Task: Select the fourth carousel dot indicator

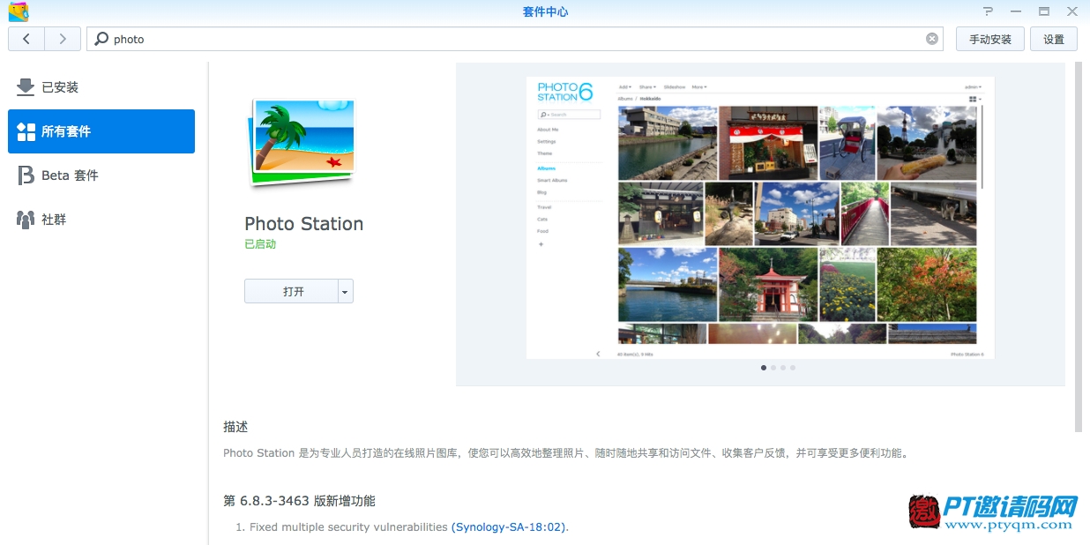Action: coord(793,368)
